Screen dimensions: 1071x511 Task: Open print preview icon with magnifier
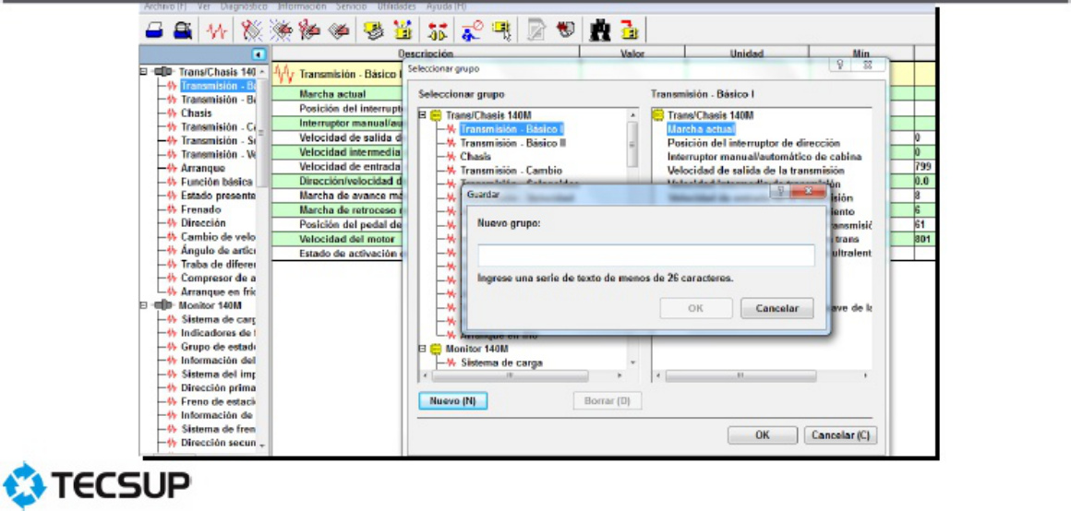coord(183,30)
